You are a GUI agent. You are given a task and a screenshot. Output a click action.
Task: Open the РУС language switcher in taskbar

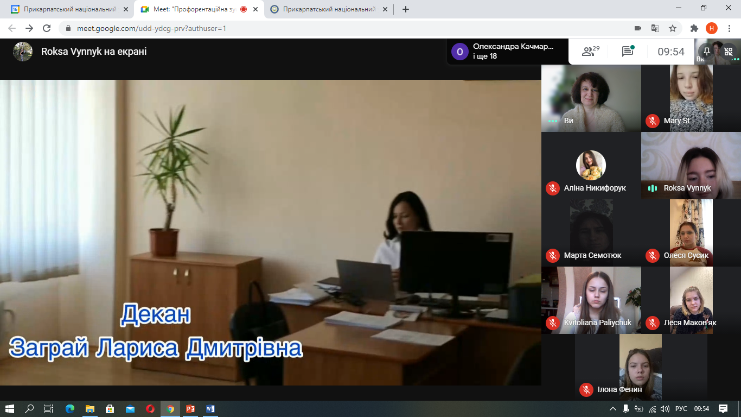pyautogui.click(x=681, y=409)
